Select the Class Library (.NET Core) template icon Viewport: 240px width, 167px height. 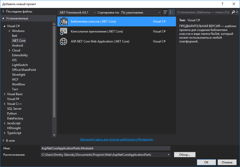click(64, 22)
